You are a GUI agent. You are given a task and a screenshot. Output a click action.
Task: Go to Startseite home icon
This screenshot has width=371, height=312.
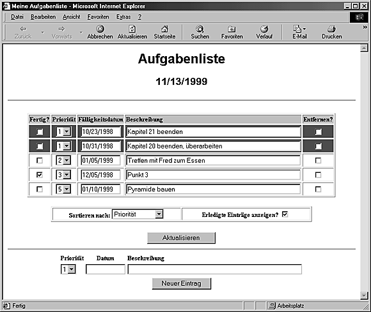(x=164, y=29)
